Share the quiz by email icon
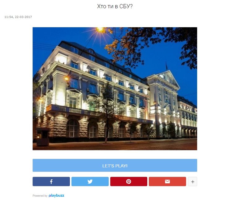Screen dimensions: 229x200 click(167, 181)
